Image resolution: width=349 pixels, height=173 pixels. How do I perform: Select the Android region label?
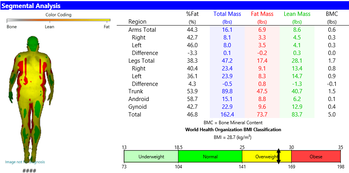click(x=138, y=99)
